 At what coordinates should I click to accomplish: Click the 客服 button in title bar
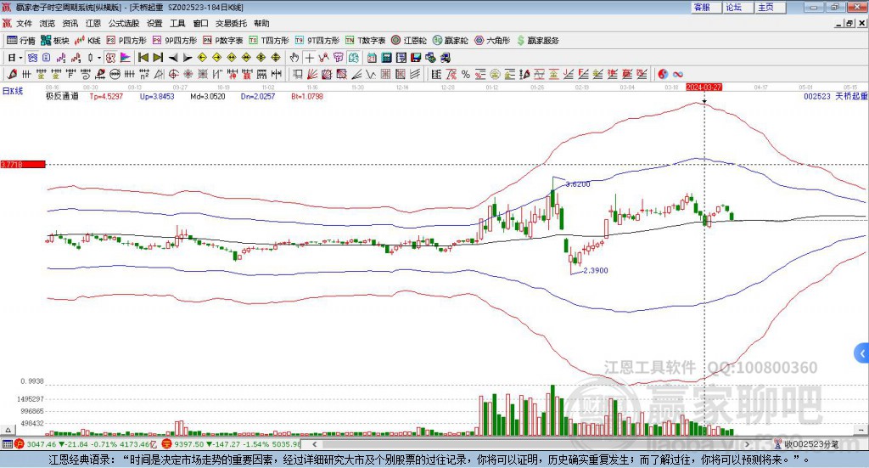tap(705, 7)
